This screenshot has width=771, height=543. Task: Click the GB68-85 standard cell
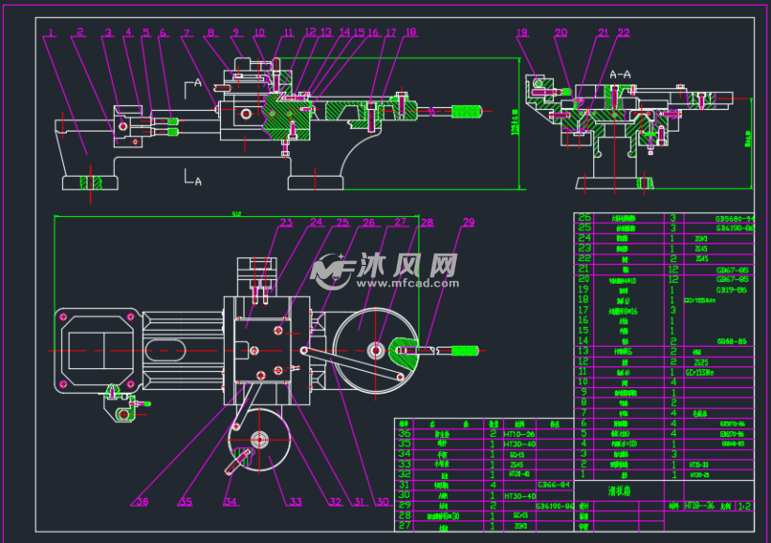pos(732,341)
